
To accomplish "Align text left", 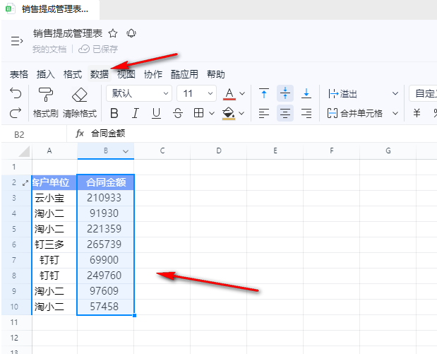I will click(x=264, y=113).
